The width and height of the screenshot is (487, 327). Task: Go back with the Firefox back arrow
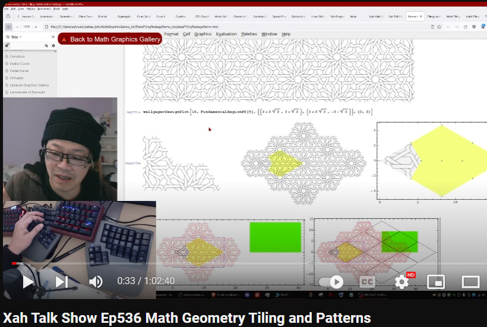coord(448,27)
